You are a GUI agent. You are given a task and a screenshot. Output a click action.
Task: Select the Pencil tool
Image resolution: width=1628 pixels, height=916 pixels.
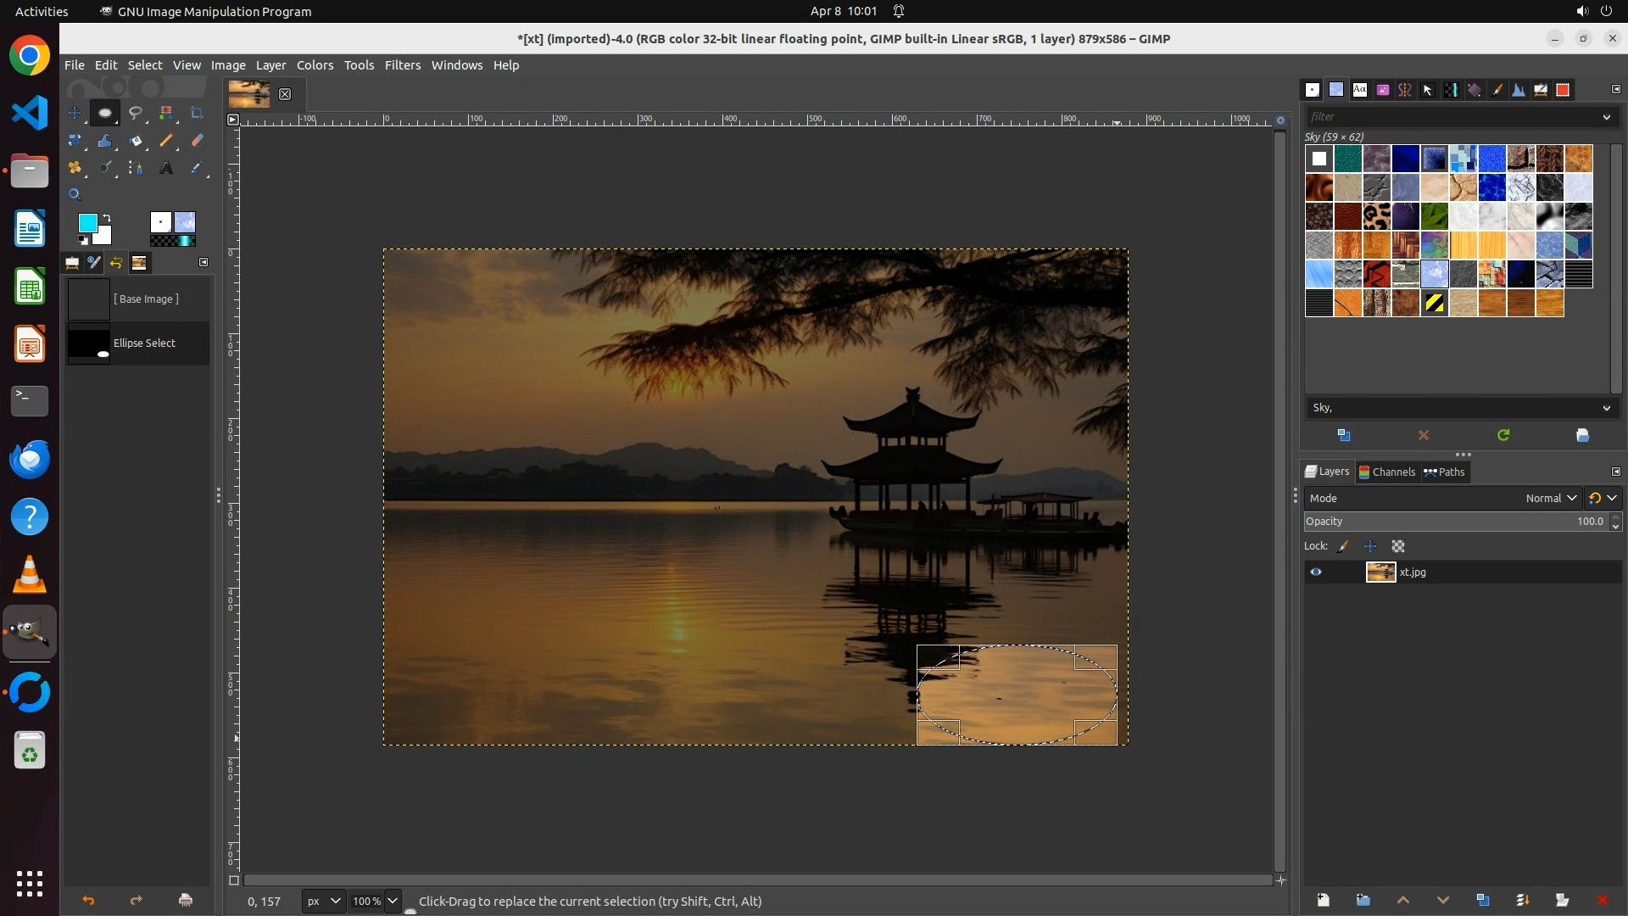pos(166,141)
